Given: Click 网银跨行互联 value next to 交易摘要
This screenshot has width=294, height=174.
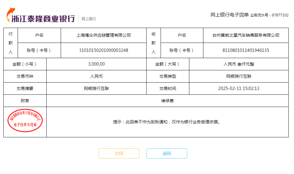Looking at the screenshot, I should tap(96, 88).
